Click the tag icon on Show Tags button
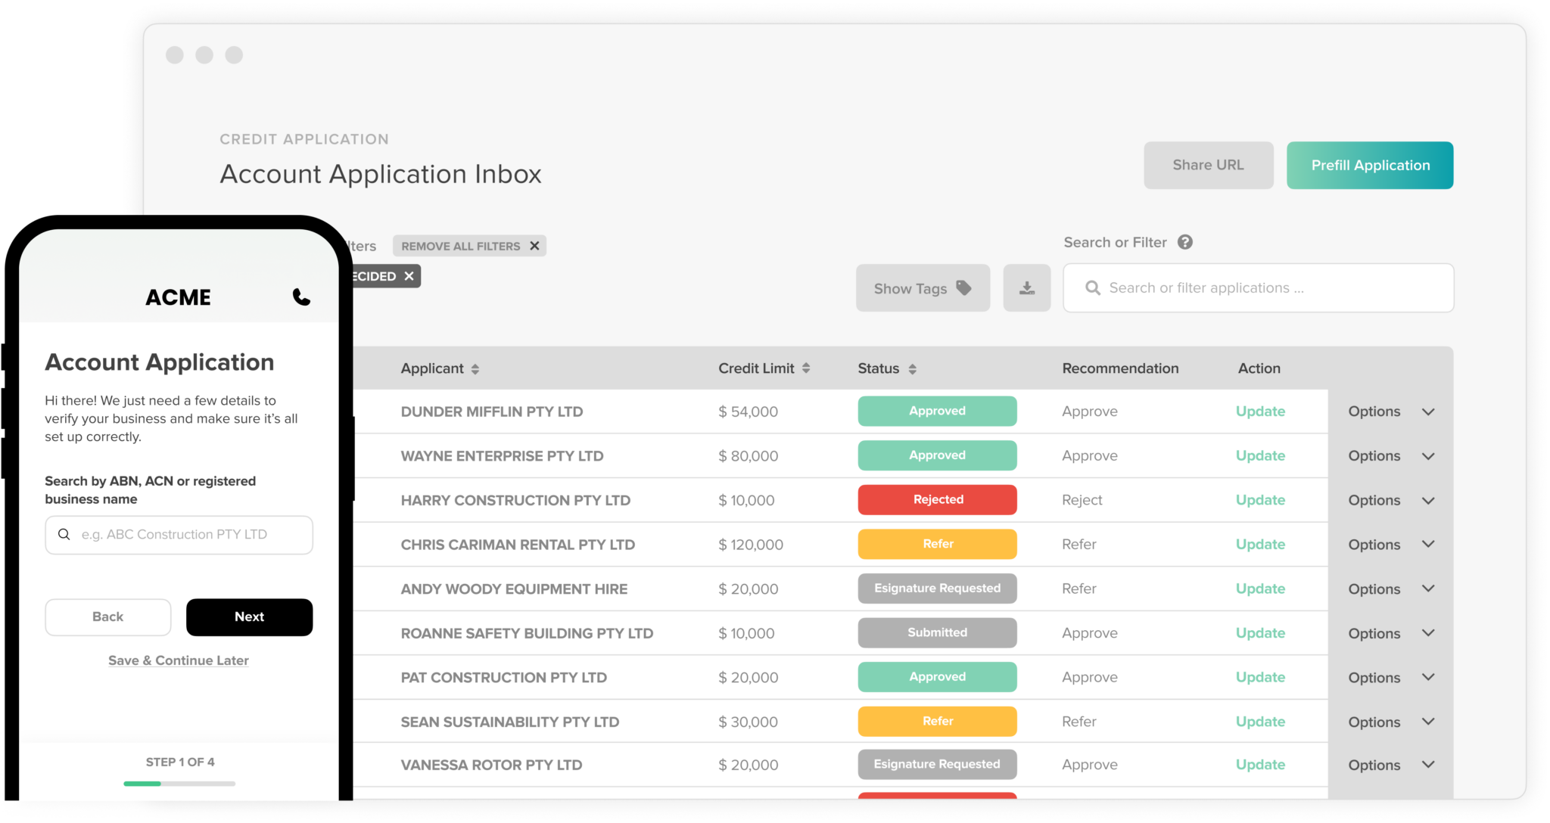Screen dimensions: 1550x823 [964, 287]
